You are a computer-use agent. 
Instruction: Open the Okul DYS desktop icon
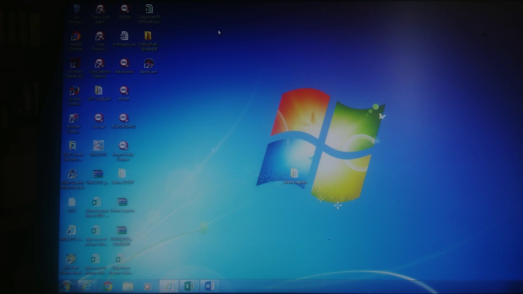coord(98,148)
